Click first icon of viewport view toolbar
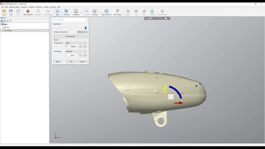 click(146, 18)
